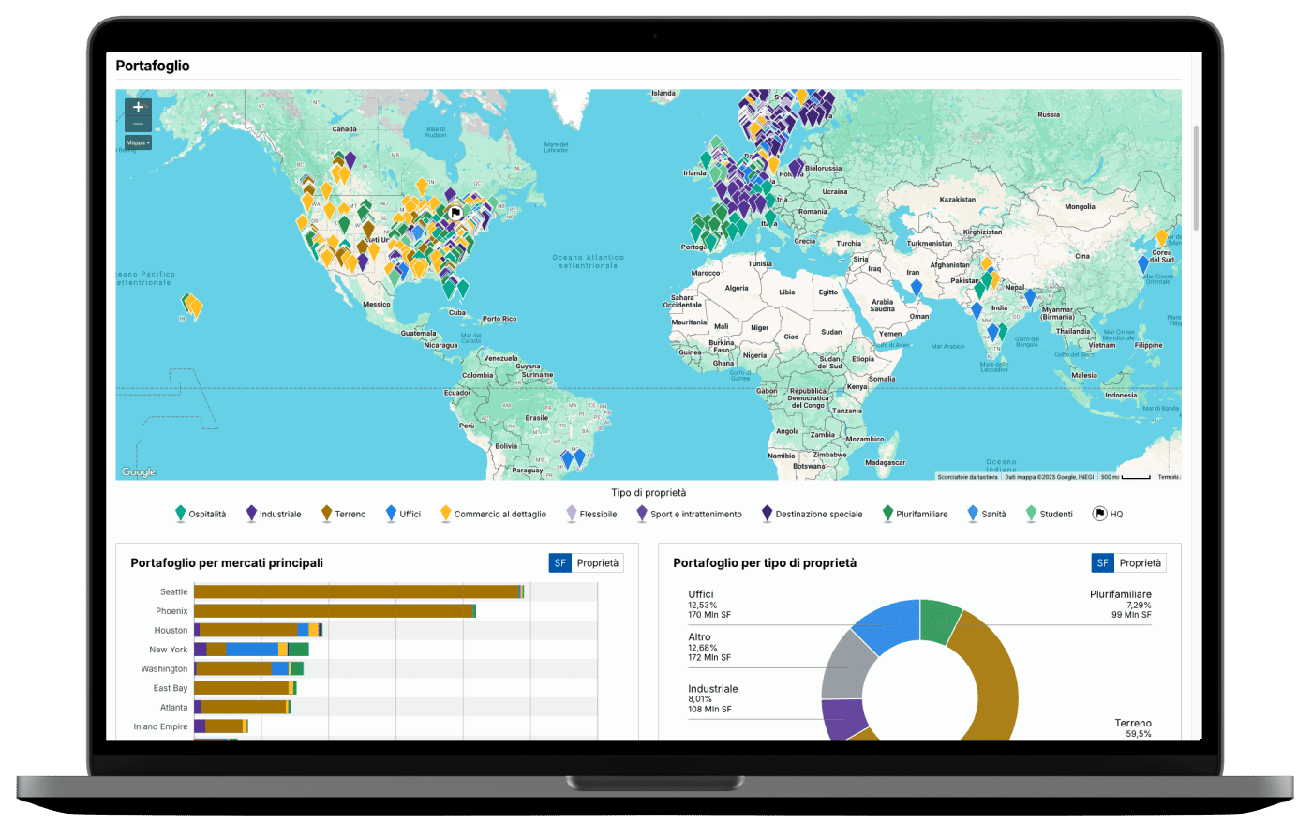Click the Seattle bar in chart

tap(356, 591)
